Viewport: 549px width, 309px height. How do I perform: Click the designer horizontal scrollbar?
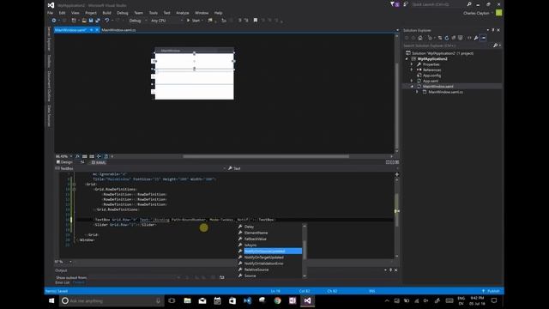coord(266,156)
